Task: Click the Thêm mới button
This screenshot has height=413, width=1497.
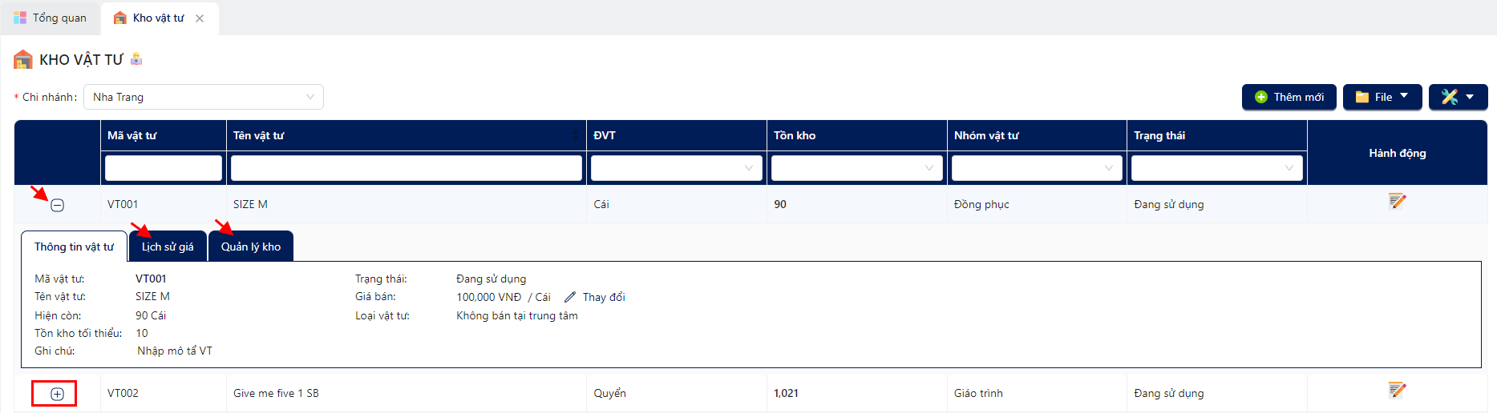Action: [x=1289, y=97]
